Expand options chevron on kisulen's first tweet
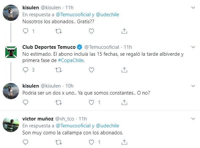 click(193, 8)
